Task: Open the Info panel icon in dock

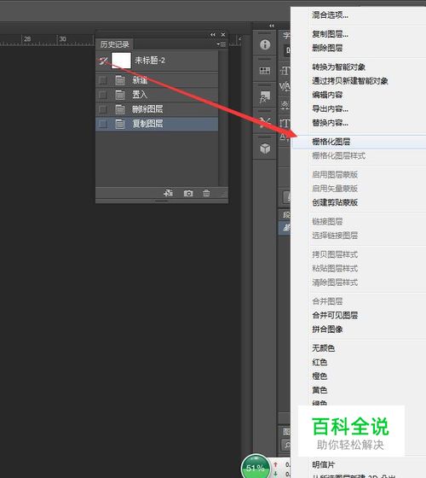Action: pyautogui.click(x=265, y=44)
